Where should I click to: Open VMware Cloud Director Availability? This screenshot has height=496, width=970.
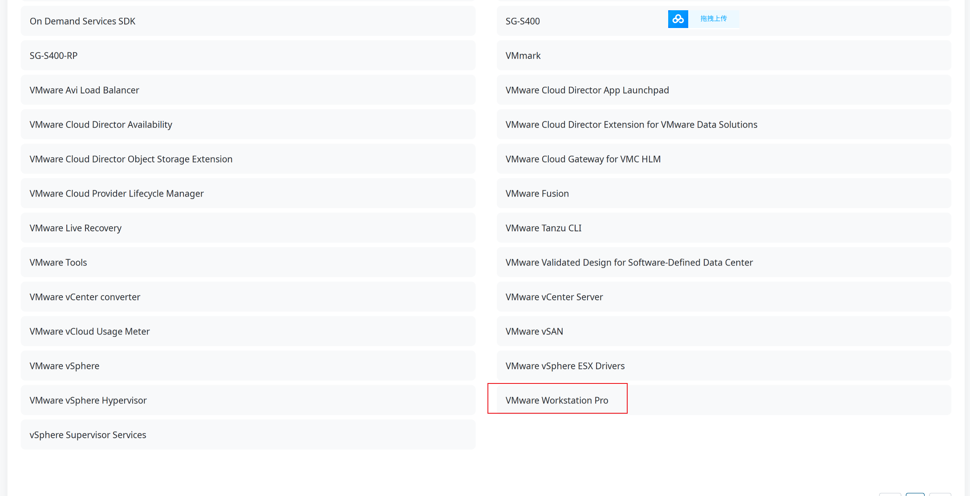click(x=101, y=125)
